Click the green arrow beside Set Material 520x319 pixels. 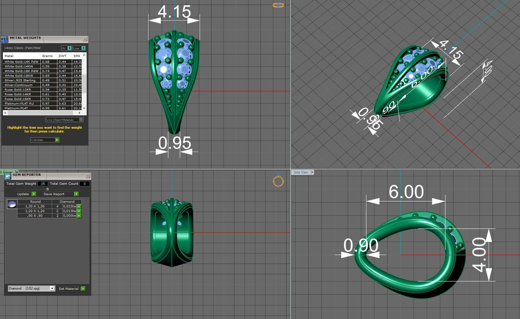click(83, 289)
